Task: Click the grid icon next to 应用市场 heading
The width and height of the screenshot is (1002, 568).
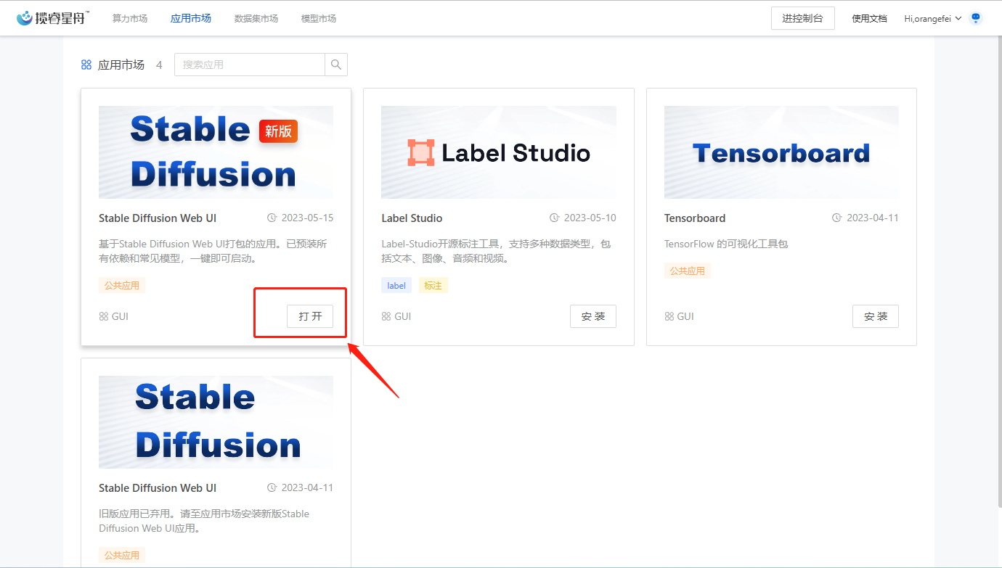Action: tap(86, 64)
